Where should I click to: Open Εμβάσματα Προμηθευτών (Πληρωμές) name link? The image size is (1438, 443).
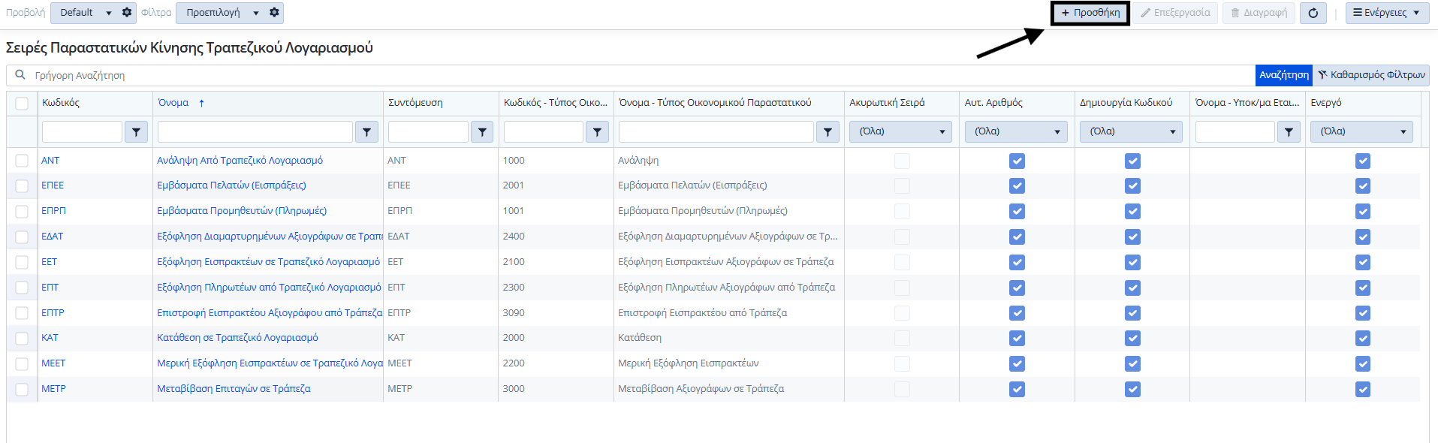[242, 211]
